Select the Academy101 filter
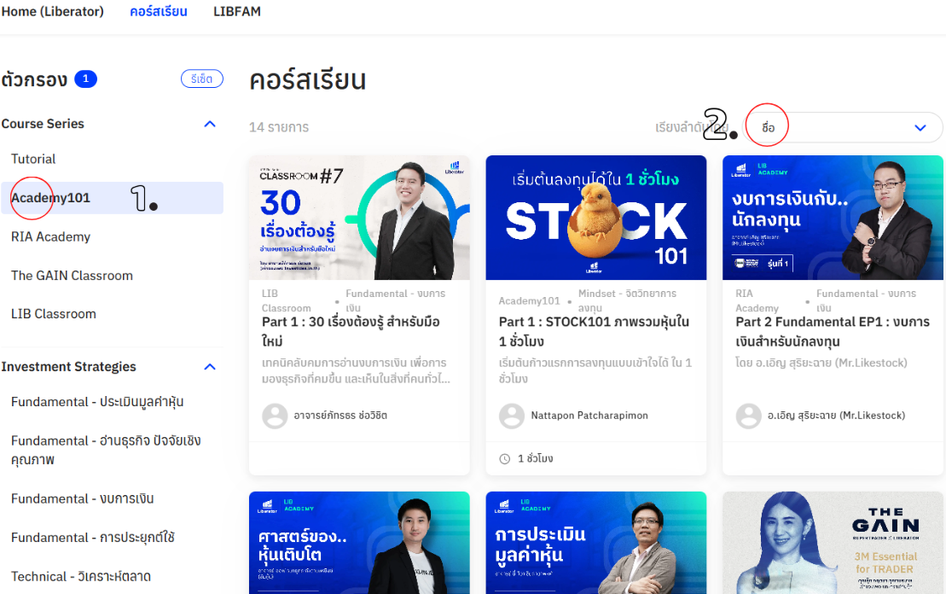946x594 pixels. tap(113, 198)
